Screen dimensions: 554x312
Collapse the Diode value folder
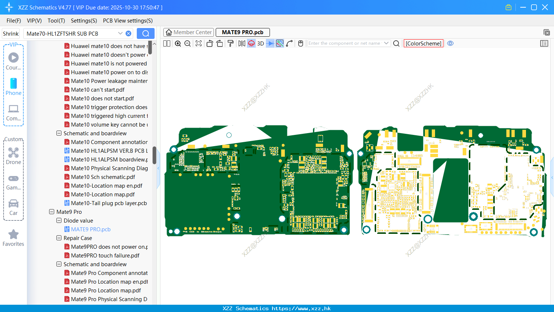click(59, 220)
